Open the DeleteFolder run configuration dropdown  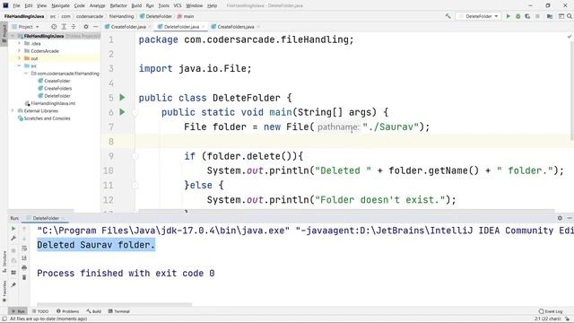coord(478,16)
